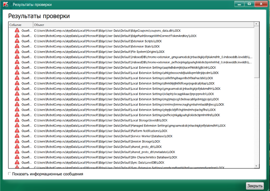Click scrollbar down arrow in results list
This screenshot has width=270, height=191.
click(256, 166)
